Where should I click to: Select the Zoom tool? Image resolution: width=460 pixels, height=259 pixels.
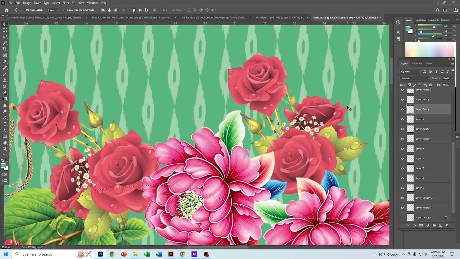5,149
